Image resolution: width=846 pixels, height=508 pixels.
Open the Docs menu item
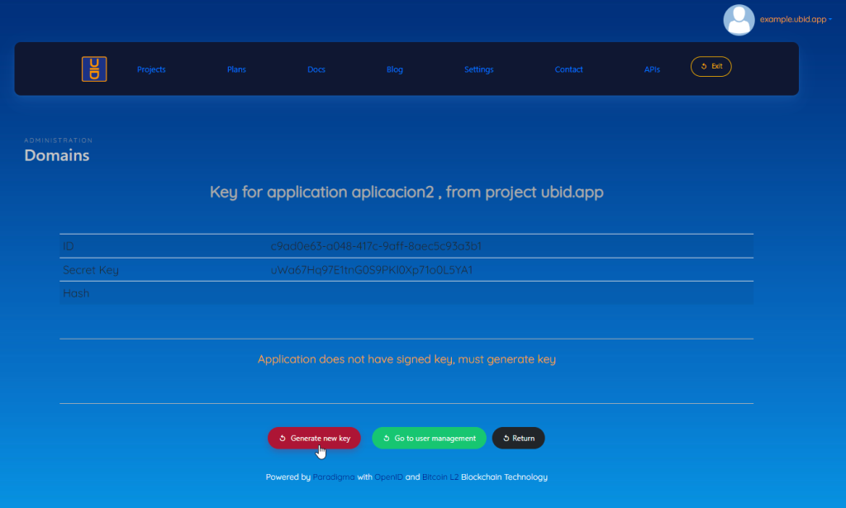(316, 69)
